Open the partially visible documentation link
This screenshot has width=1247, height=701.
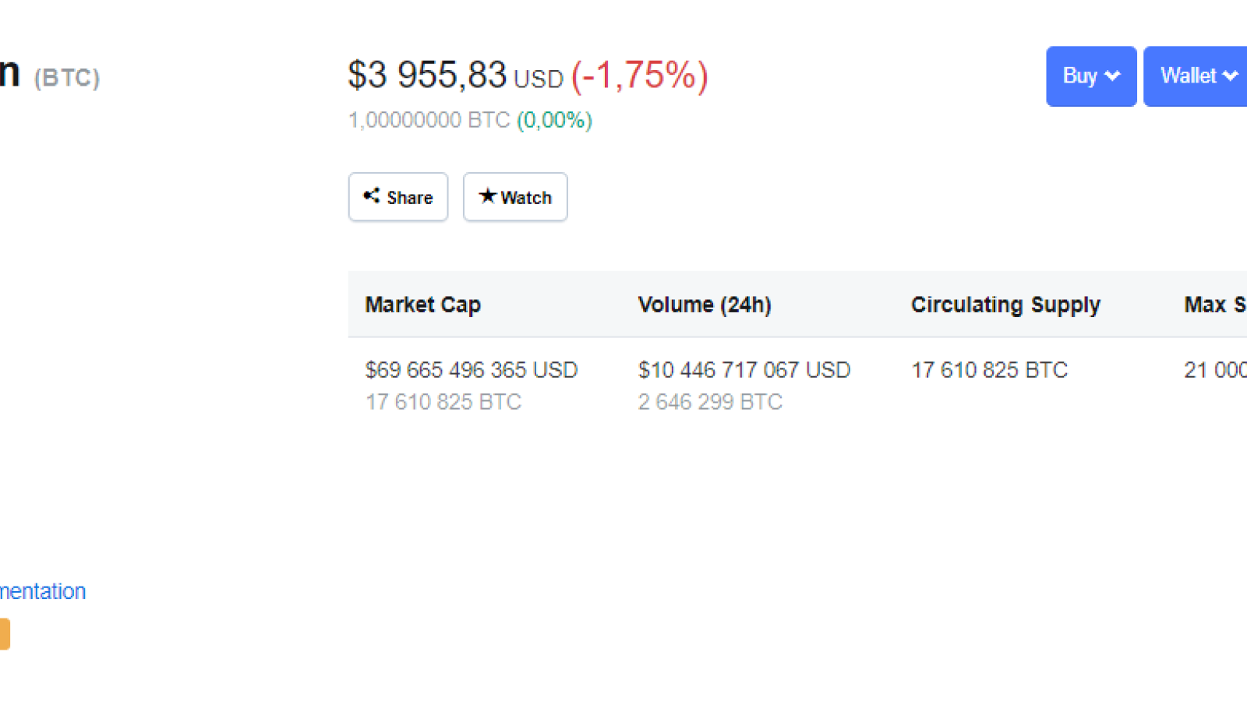43,591
